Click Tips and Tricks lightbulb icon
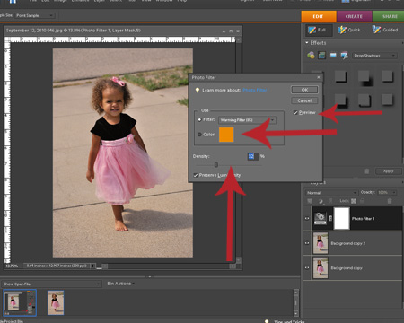404x323 pixels. 267,321
